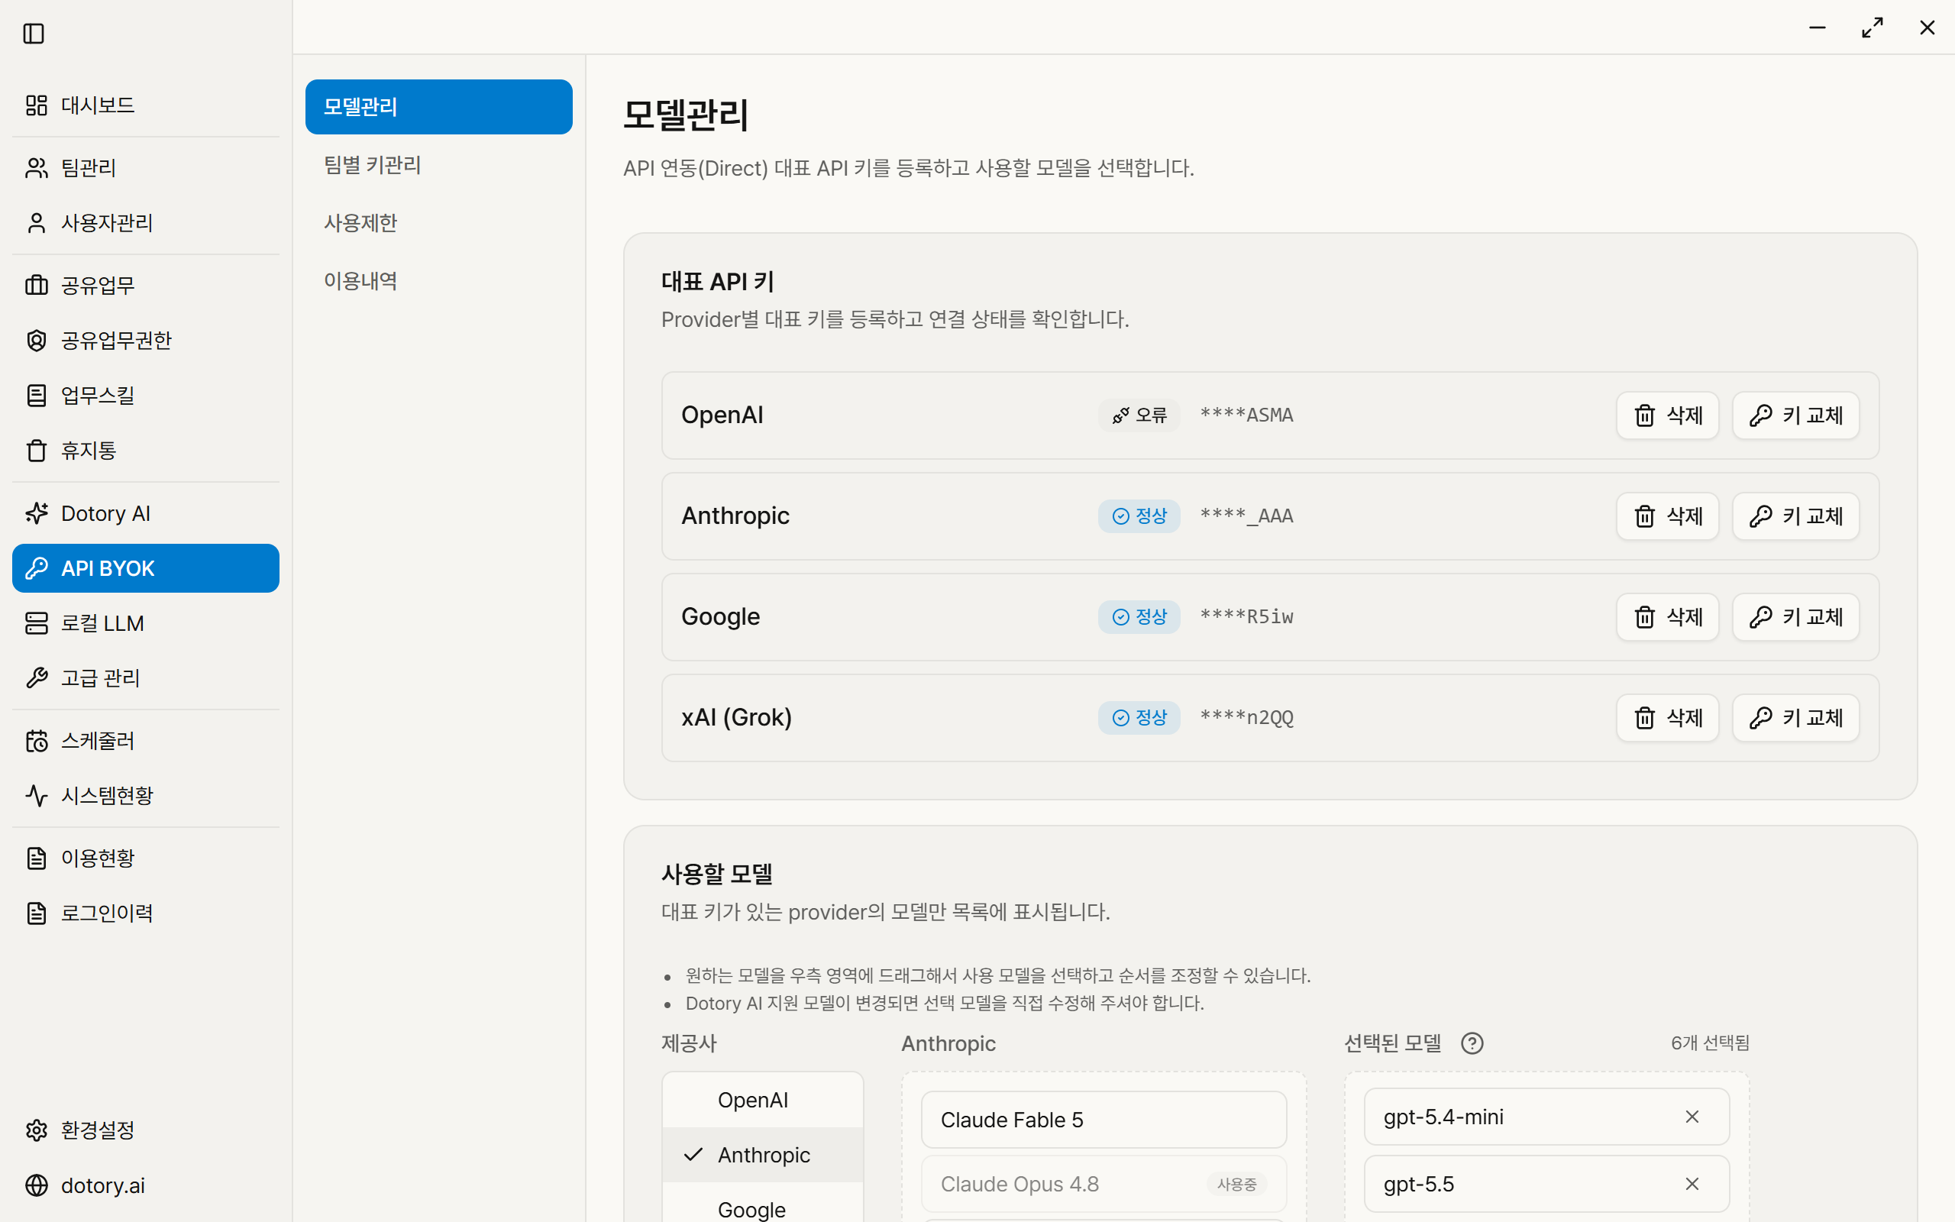Click the 선택된 모델 help question icon
The height and width of the screenshot is (1222, 1955).
click(x=1472, y=1043)
